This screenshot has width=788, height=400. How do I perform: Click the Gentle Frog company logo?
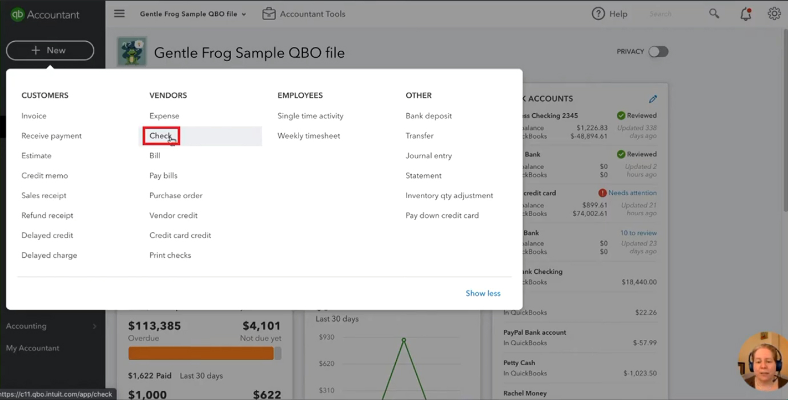[132, 52]
